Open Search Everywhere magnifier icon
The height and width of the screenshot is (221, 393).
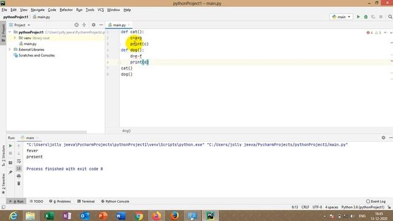pos(390,17)
